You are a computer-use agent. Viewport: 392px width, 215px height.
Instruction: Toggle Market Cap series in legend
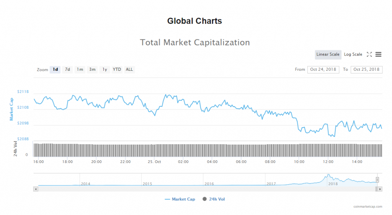click(180, 199)
